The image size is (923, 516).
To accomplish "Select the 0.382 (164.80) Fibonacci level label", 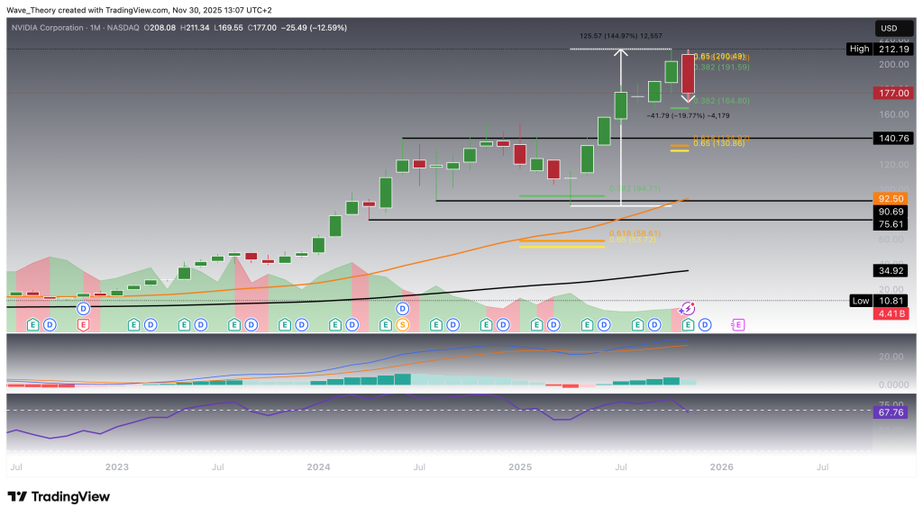I will 722,101.
